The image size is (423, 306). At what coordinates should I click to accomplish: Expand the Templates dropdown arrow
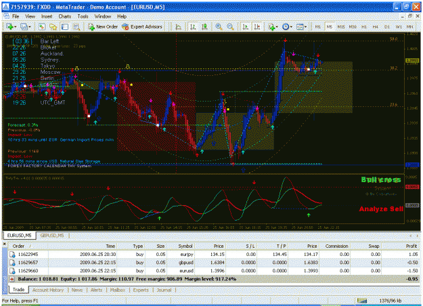point(305,27)
